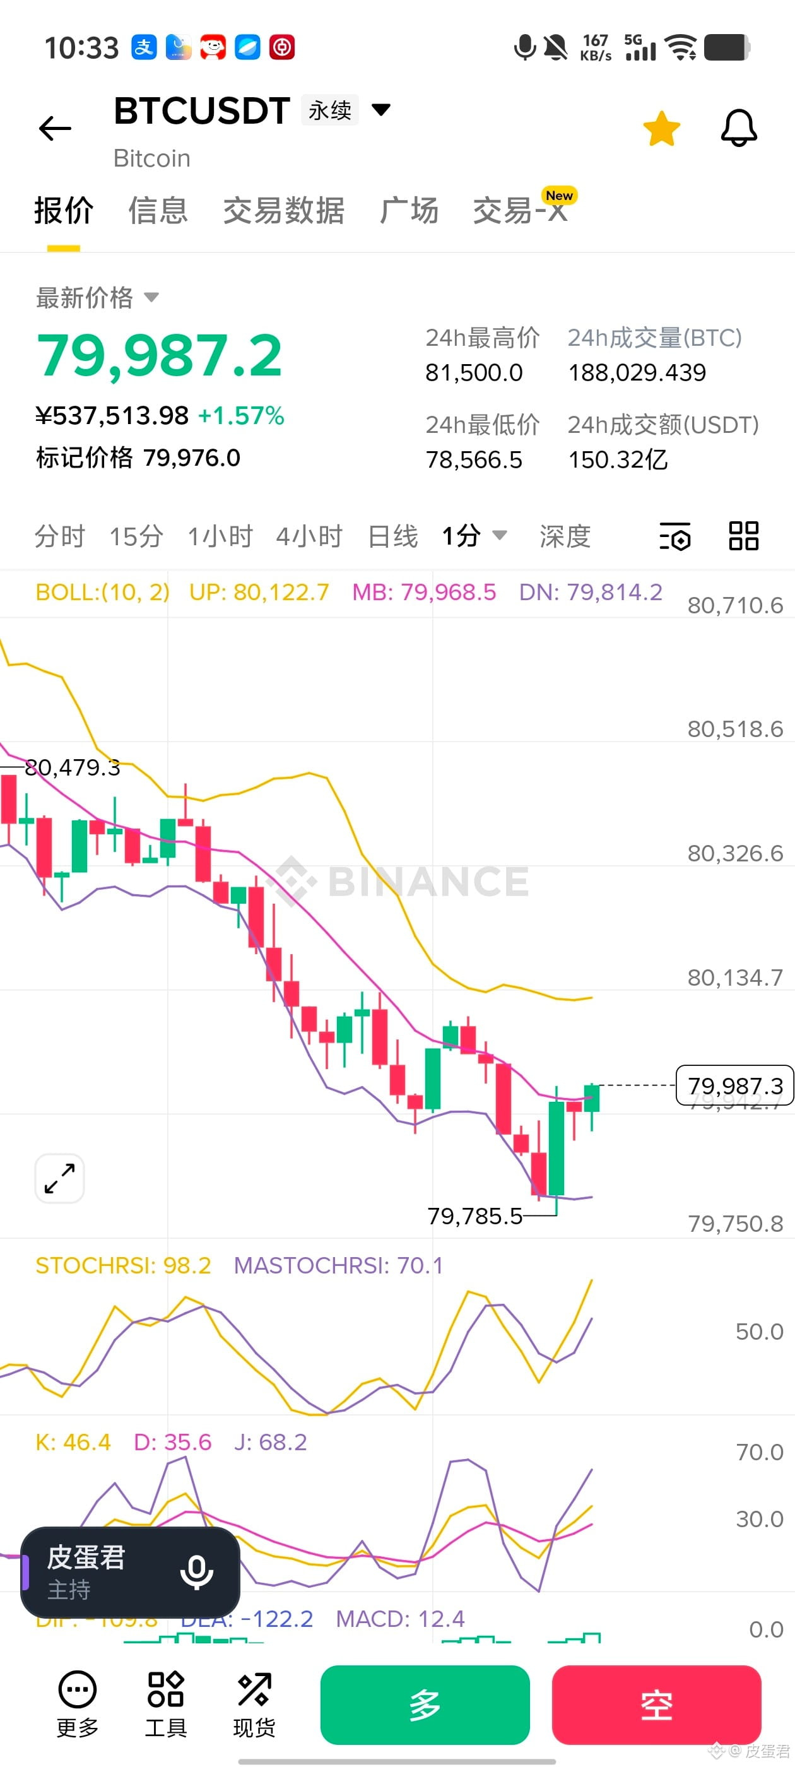Tap the MACD: 12.4 label
Image resolution: width=795 pixels, height=1767 pixels.
click(401, 1619)
